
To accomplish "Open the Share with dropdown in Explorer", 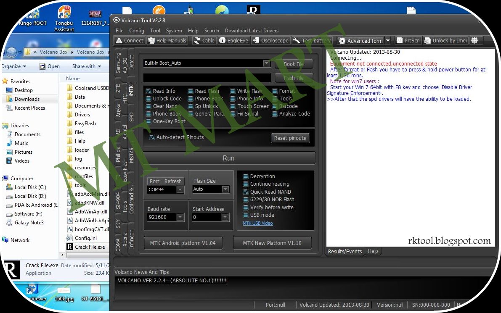I will pyautogui.click(x=87, y=66).
